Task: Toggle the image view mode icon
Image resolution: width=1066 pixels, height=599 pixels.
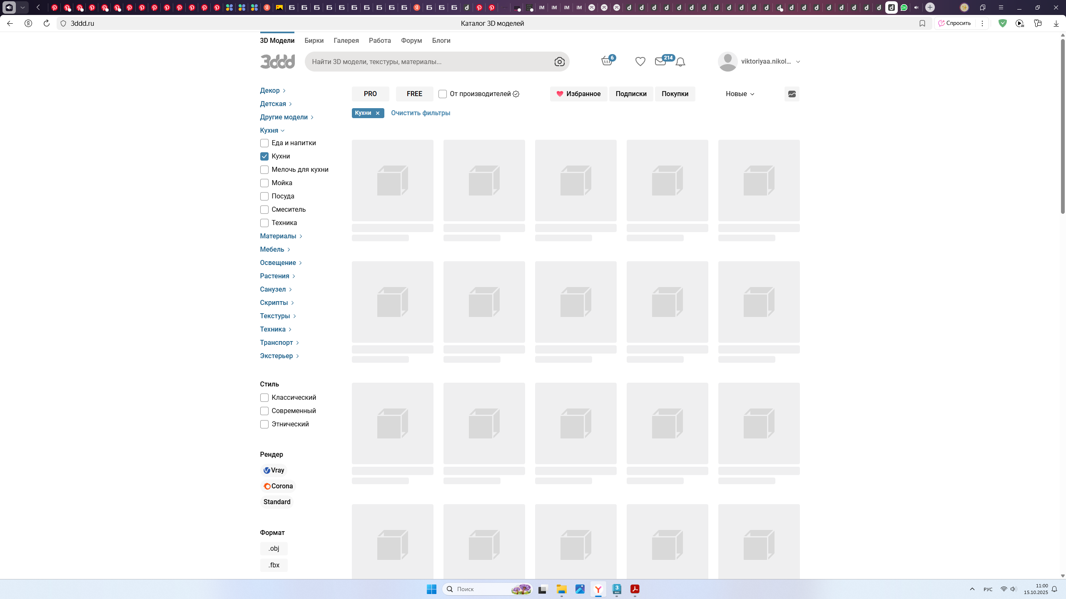Action: coord(792,94)
